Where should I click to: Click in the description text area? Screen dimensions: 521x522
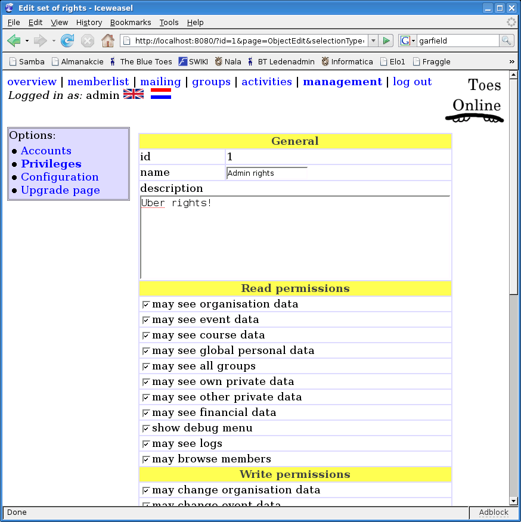click(295, 238)
